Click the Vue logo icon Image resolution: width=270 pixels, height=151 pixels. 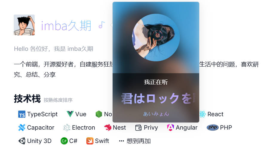[x=70, y=114]
